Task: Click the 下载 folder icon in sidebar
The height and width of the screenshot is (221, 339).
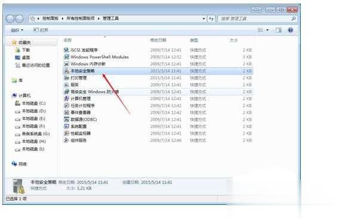Action: click(18, 50)
